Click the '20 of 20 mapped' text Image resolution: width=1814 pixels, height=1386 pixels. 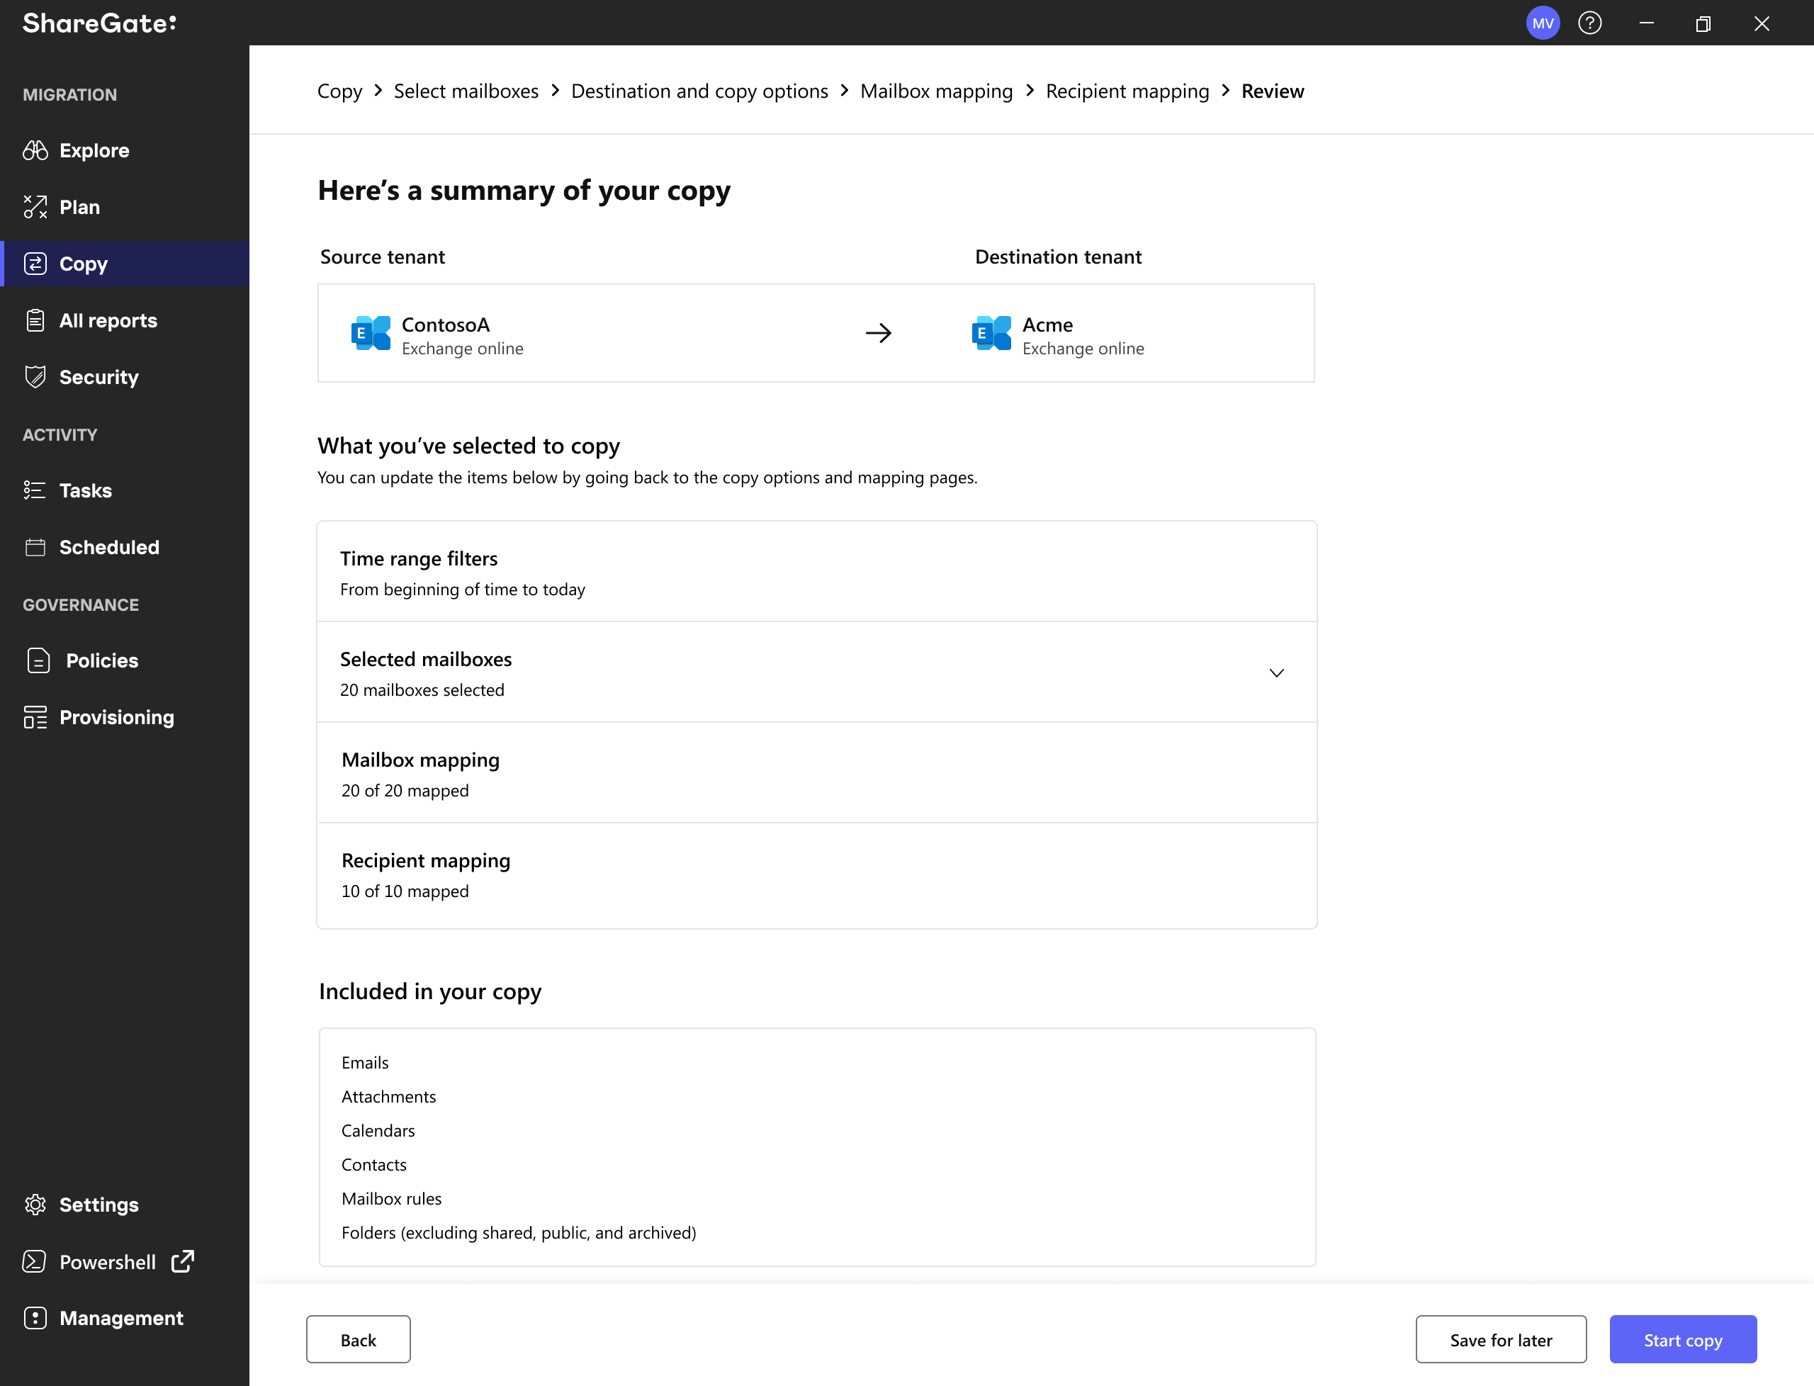[405, 790]
